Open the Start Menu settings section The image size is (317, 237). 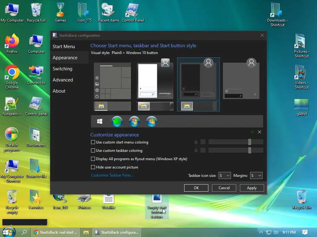click(64, 47)
